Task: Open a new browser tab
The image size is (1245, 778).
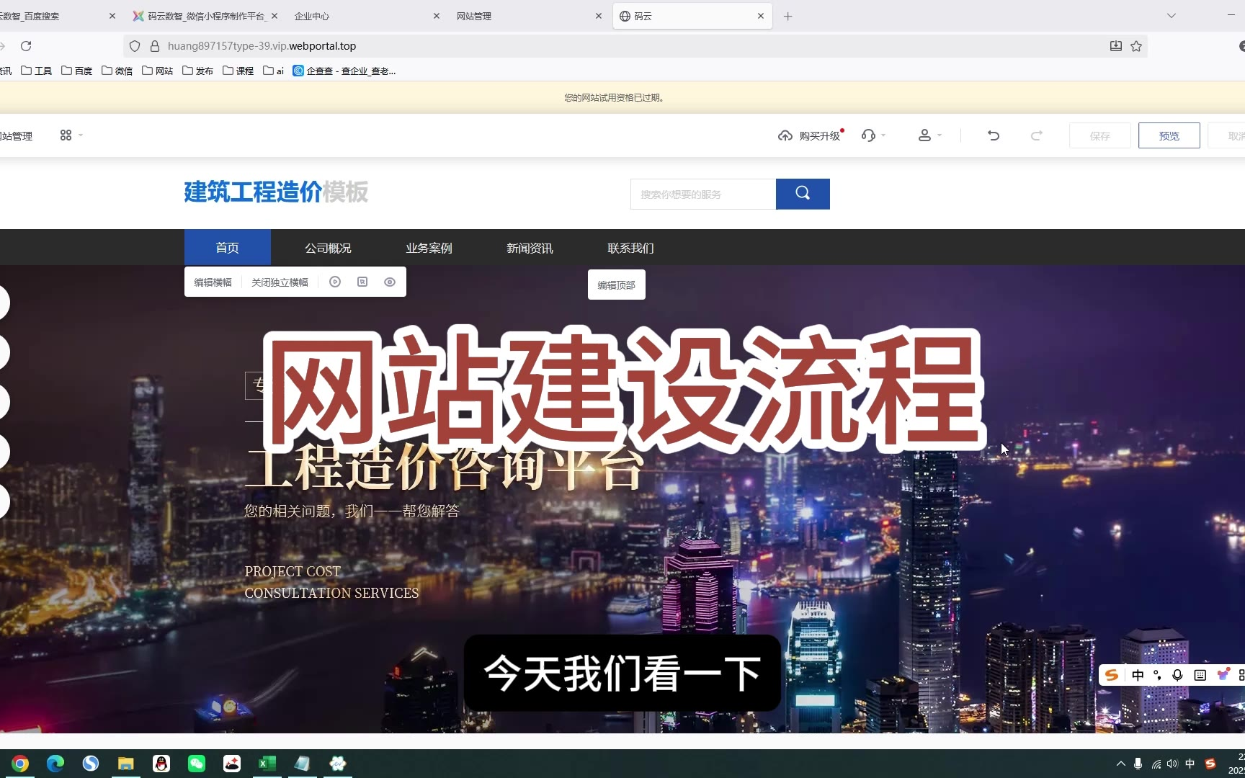Action: [x=788, y=16]
